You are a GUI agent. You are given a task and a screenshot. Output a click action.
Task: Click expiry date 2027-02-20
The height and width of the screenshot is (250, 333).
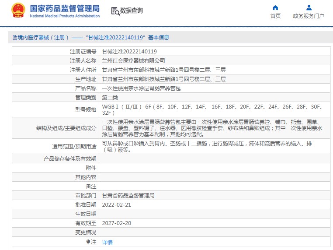pyautogui.click(x=116, y=223)
